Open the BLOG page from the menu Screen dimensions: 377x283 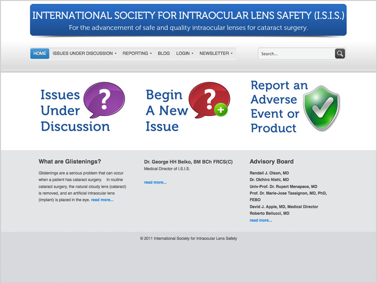(164, 53)
